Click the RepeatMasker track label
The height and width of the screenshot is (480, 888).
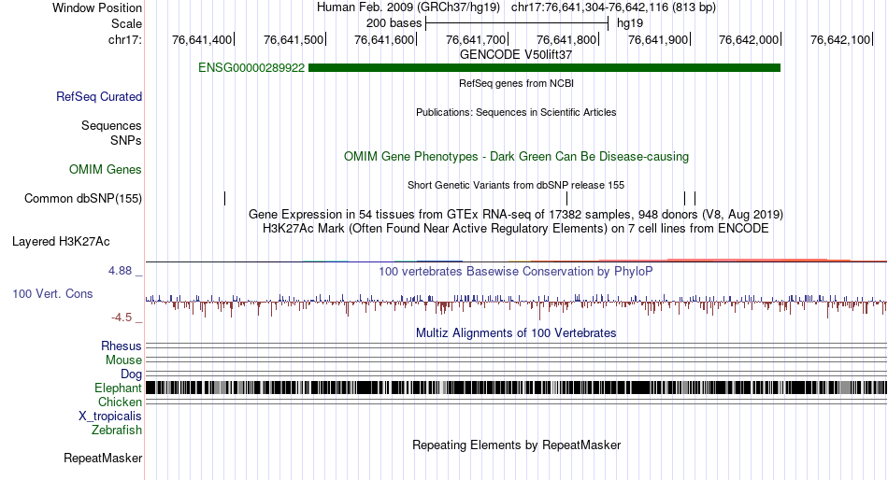coord(103,458)
